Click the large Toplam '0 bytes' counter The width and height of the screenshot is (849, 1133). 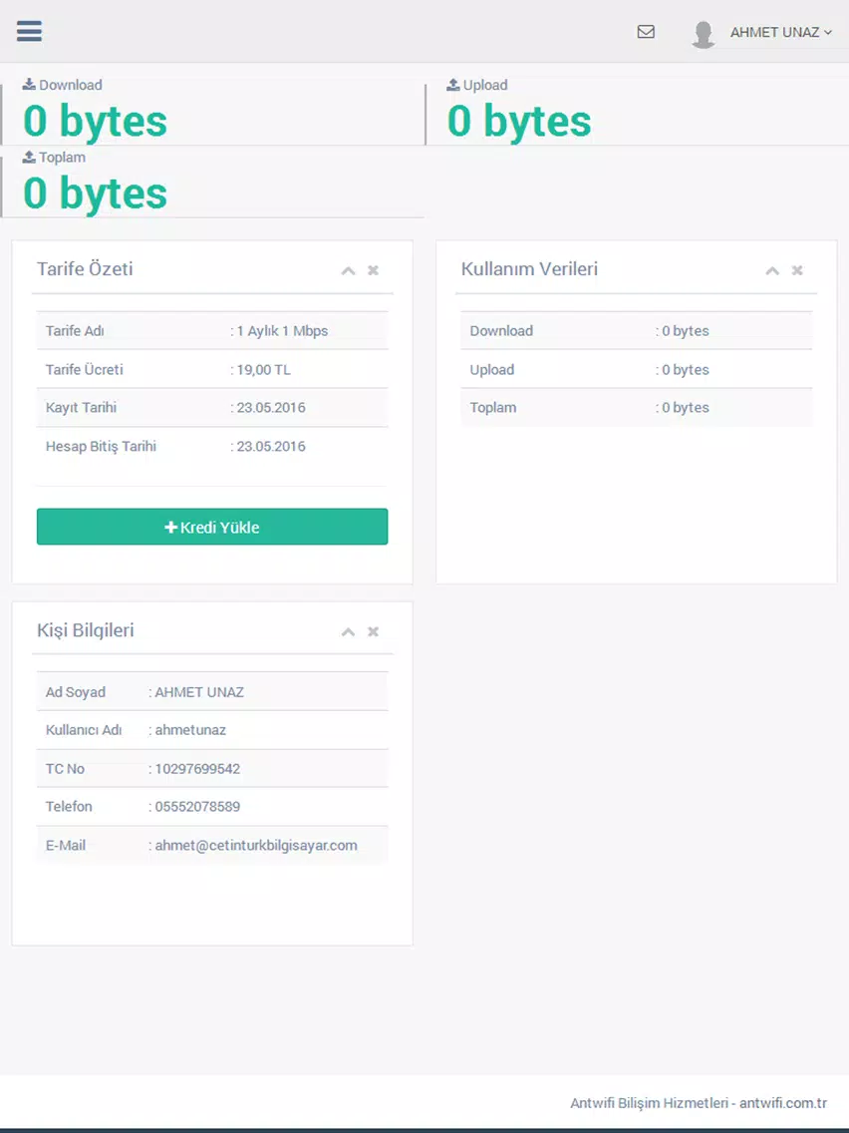(96, 192)
